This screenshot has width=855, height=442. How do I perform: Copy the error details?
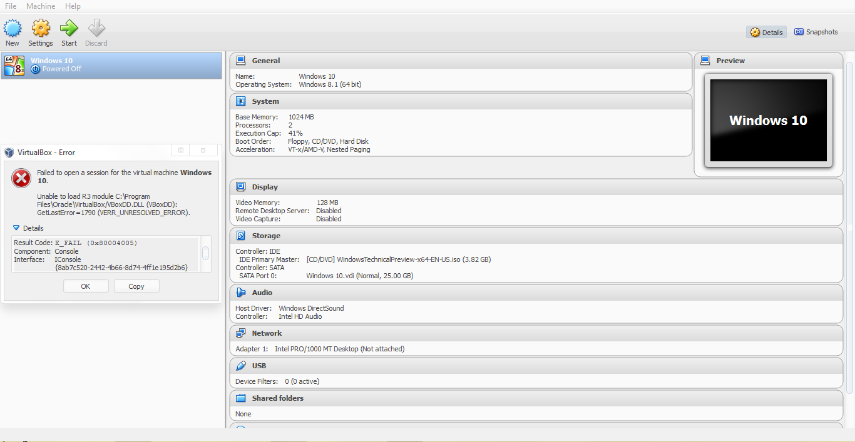coord(136,286)
